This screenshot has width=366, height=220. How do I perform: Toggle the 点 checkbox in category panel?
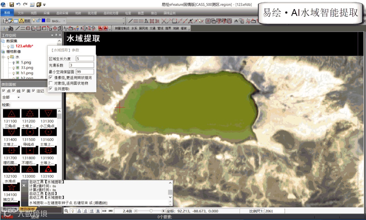(x=3, y=91)
